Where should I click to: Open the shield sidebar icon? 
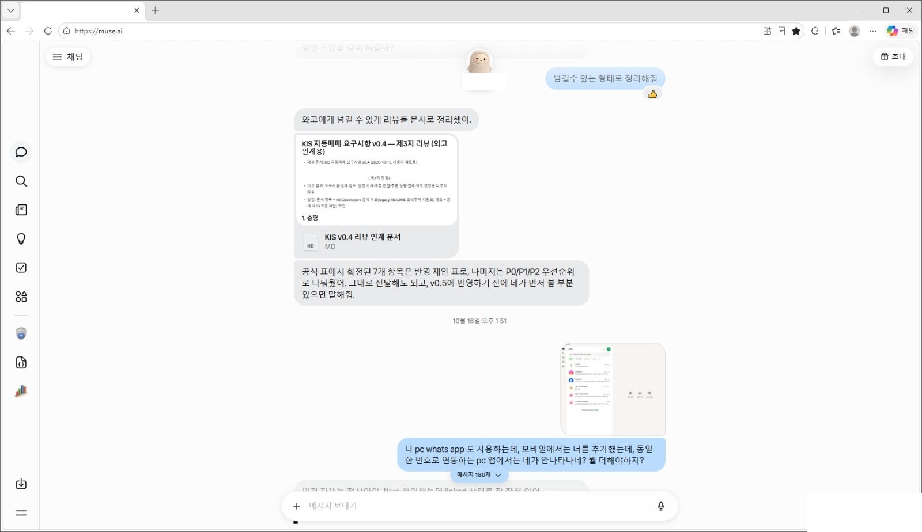click(21, 334)
